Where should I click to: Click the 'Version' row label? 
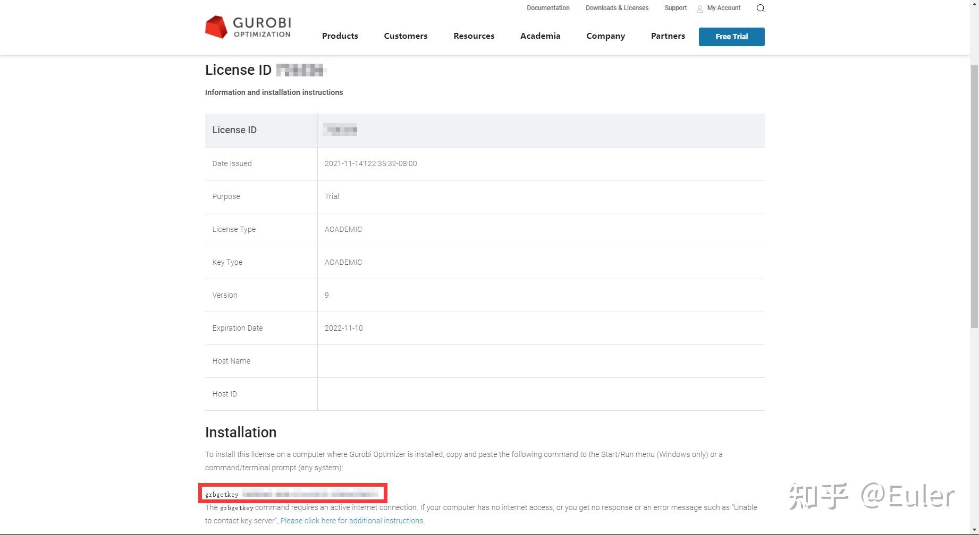pos(225,295)
